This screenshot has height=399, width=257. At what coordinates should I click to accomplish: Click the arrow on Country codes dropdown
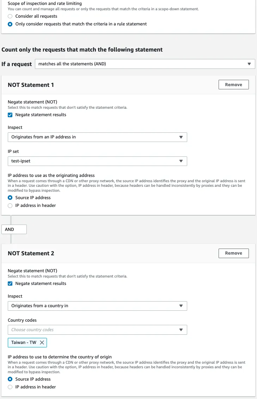pos(181,330)
